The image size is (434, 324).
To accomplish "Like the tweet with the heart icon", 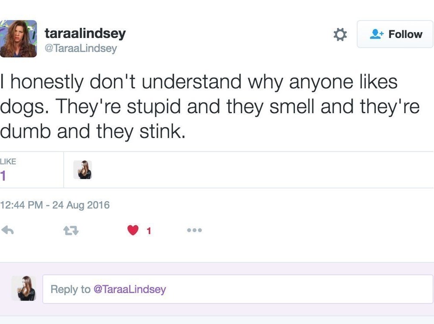I will coord(133,230).
